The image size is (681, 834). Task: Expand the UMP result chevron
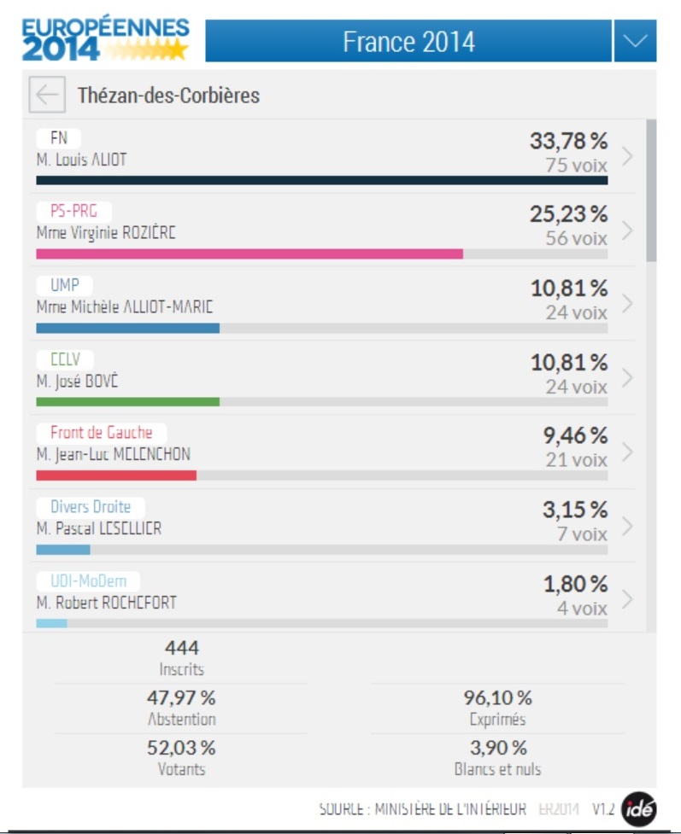[627, 304]
